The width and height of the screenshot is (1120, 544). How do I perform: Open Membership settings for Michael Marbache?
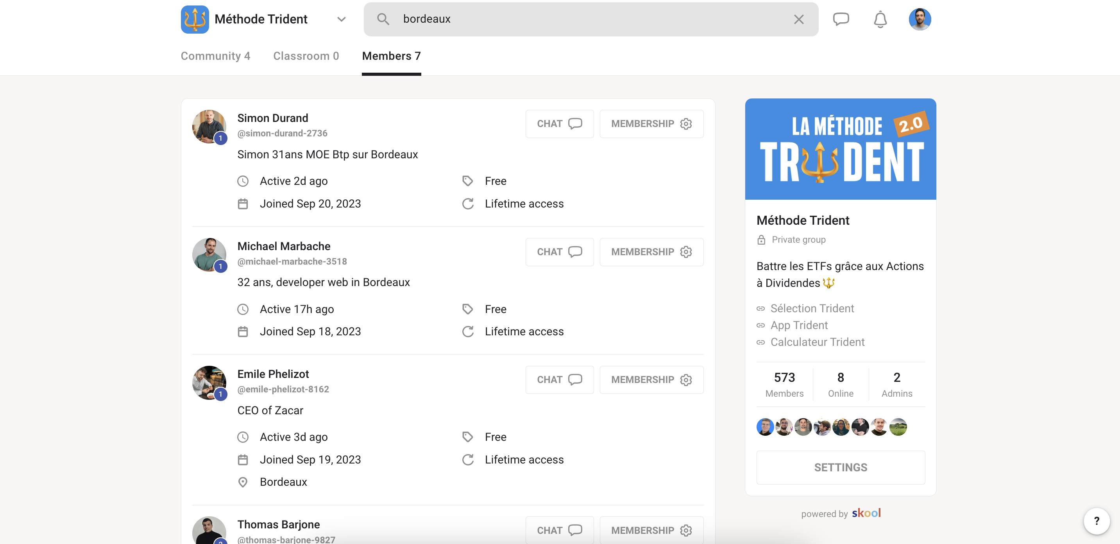pyautogui.click(x=651, y=252)
